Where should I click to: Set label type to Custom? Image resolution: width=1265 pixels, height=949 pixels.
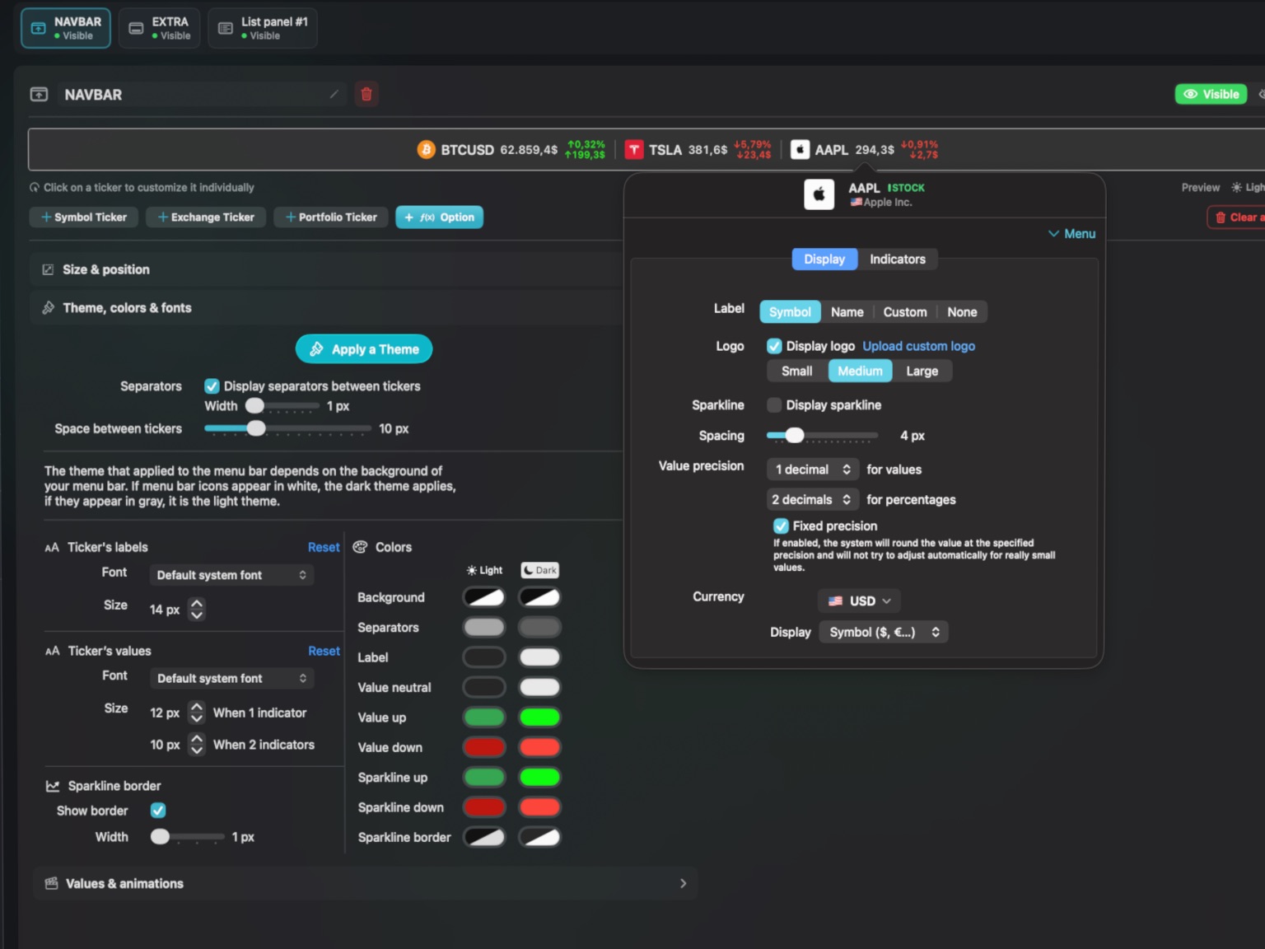coord(905,312)
